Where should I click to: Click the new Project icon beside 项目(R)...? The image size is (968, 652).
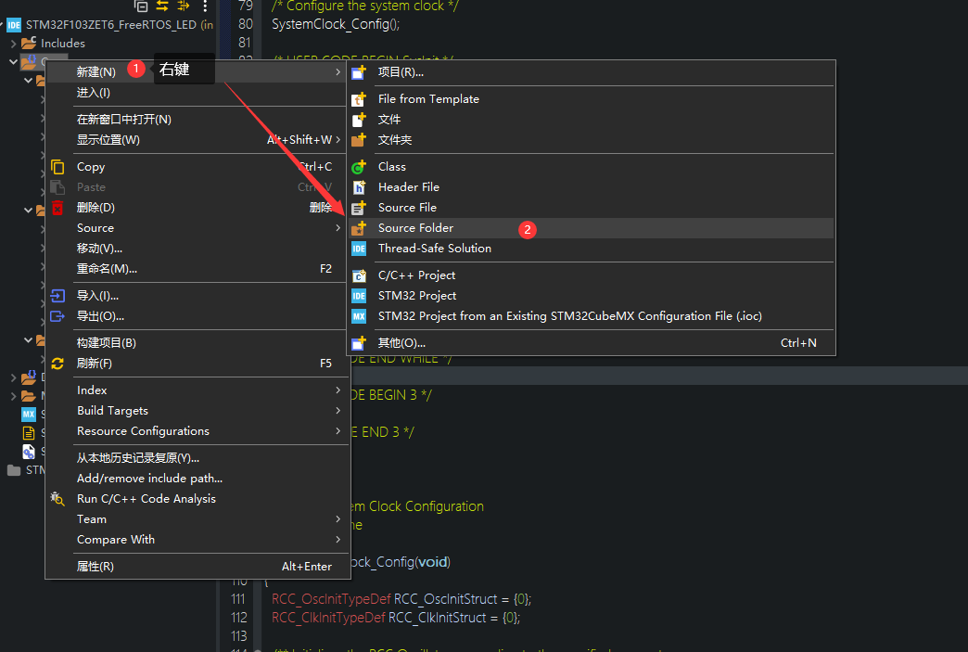point(359,72)
